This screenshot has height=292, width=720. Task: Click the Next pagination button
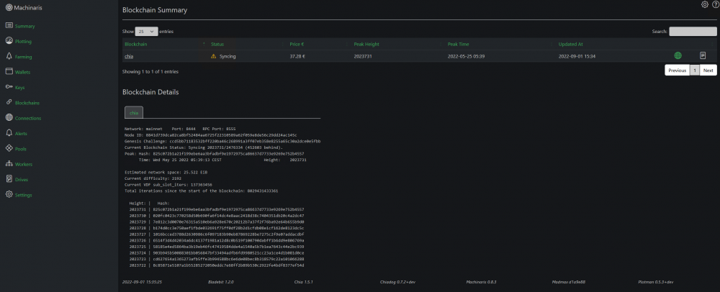point(708,70)
